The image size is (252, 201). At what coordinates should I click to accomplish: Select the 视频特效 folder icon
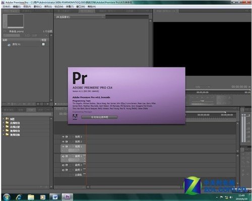[x=7, y=130]
